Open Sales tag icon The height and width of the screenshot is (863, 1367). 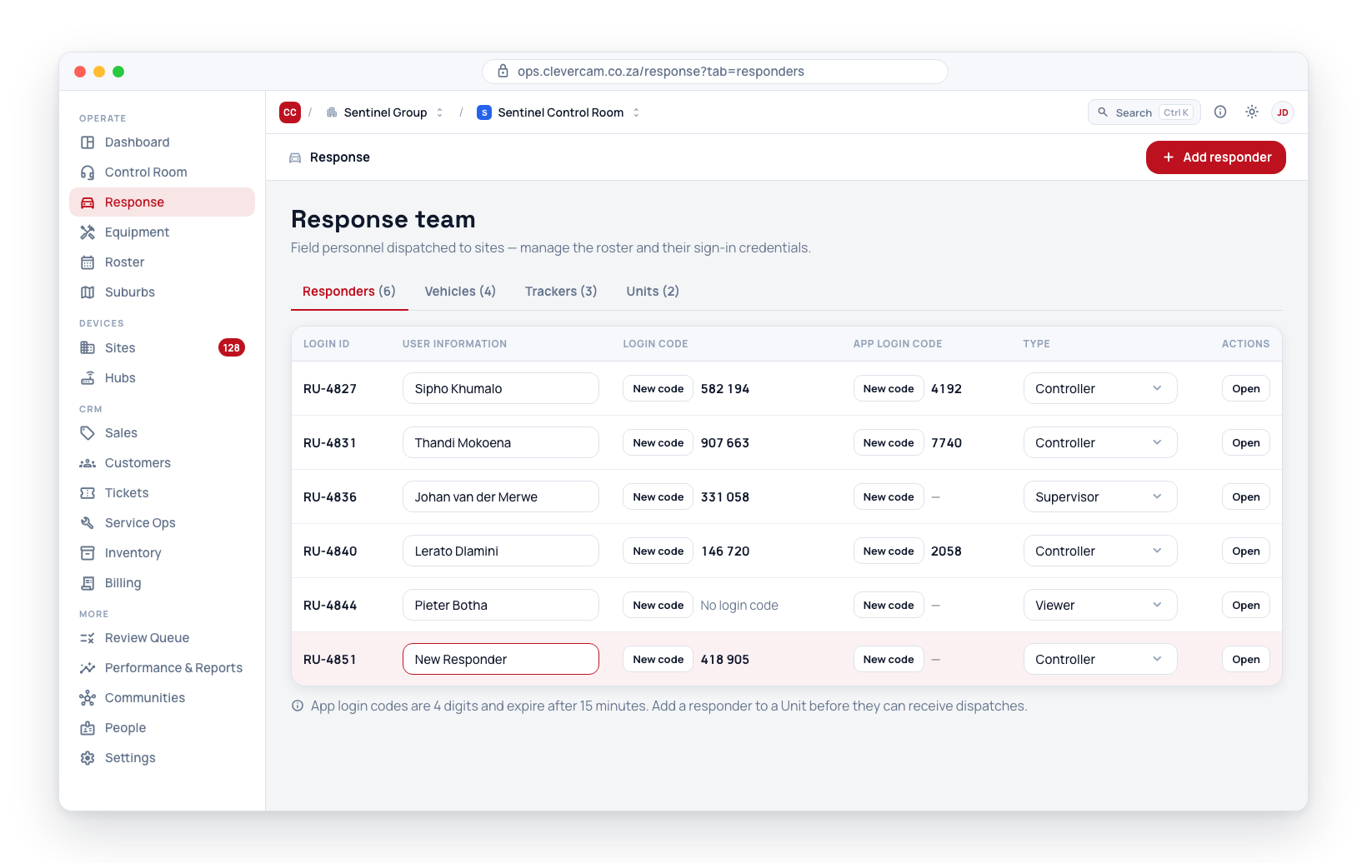pyautogui.click(x=88, y=433)
